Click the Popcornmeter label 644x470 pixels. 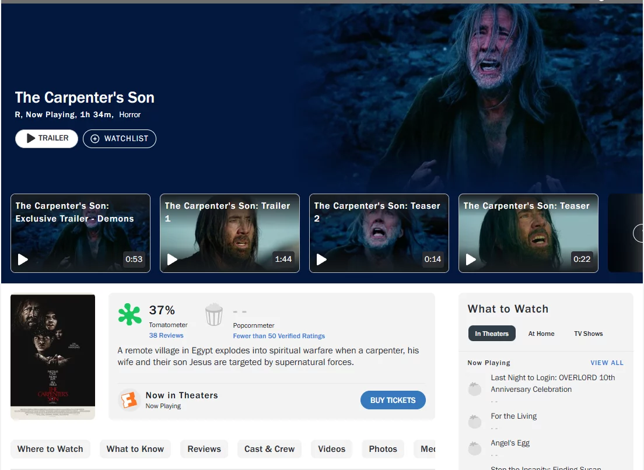tap(253, 325)
